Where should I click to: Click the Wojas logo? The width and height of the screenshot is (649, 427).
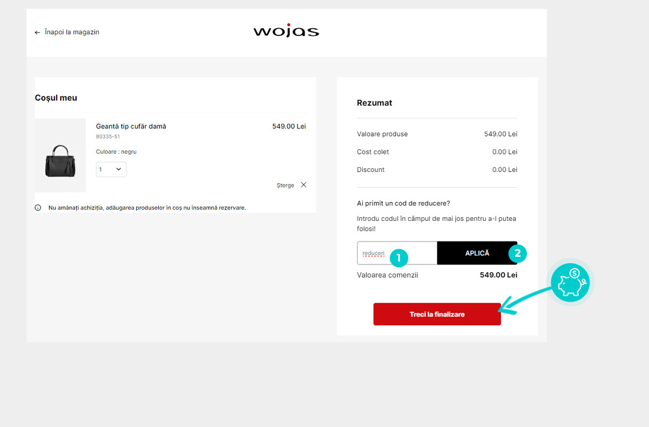[286, 31]
